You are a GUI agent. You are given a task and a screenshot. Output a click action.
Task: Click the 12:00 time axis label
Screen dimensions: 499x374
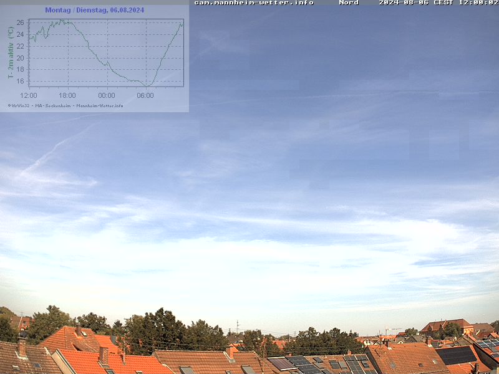point(29,95)
